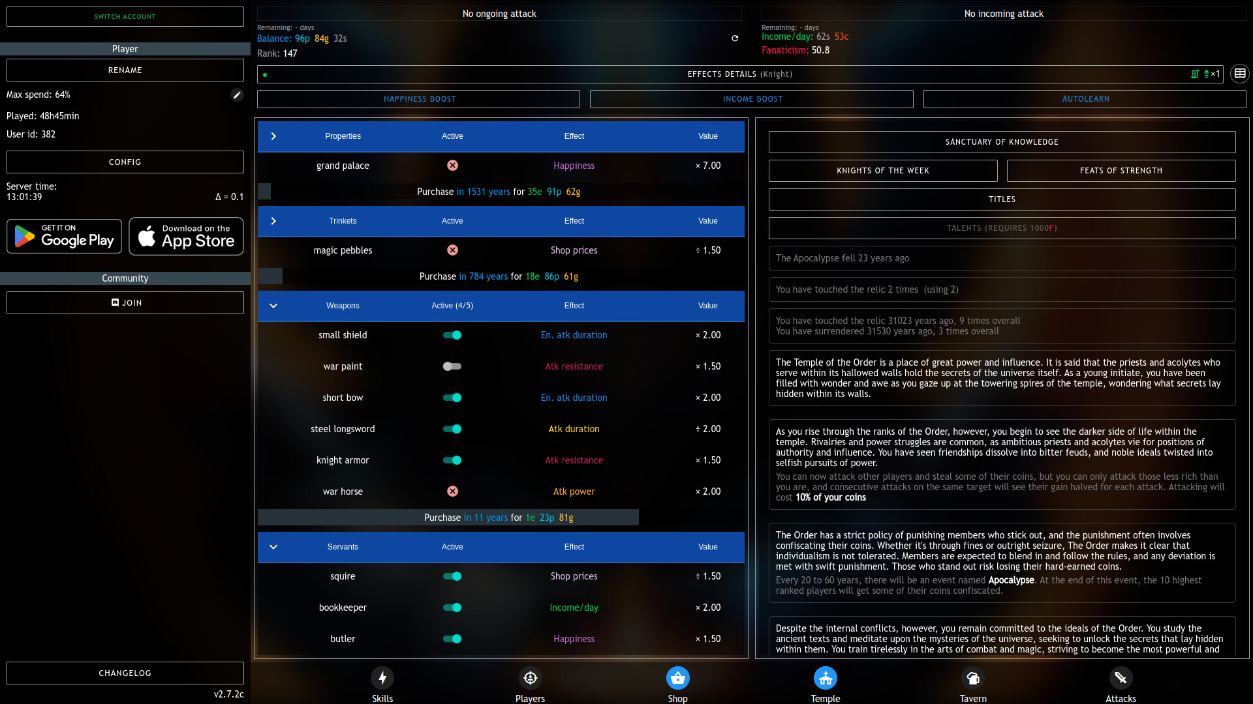Select the Players icon in bottom navigation
1253x704 pixels.
pos(530,678)
